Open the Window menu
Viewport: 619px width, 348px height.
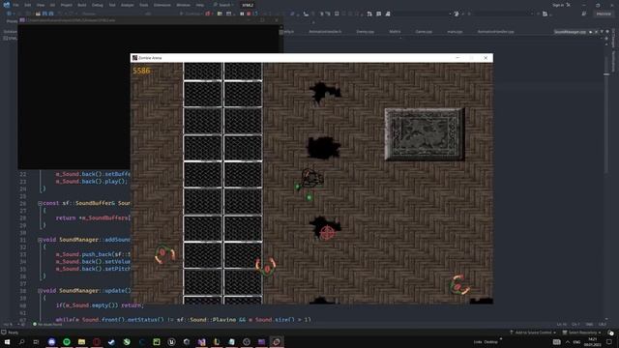pos(183,5)
